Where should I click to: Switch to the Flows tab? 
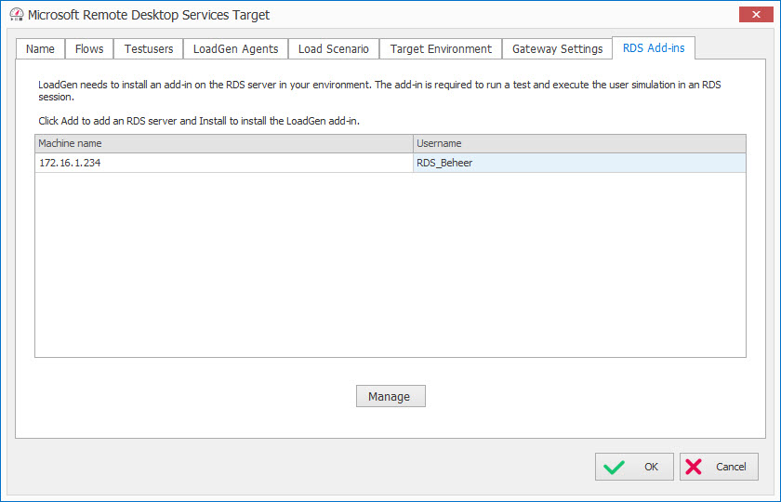pos(89,48)
